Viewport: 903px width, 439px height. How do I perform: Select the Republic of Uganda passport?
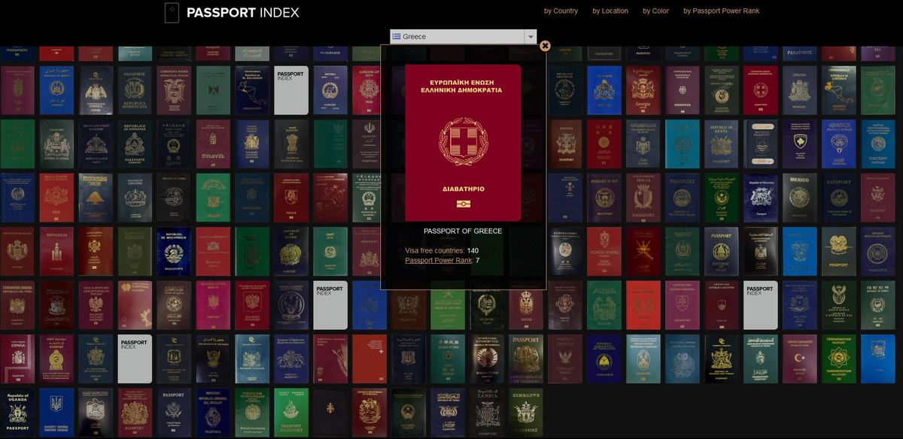pos(17,413)
